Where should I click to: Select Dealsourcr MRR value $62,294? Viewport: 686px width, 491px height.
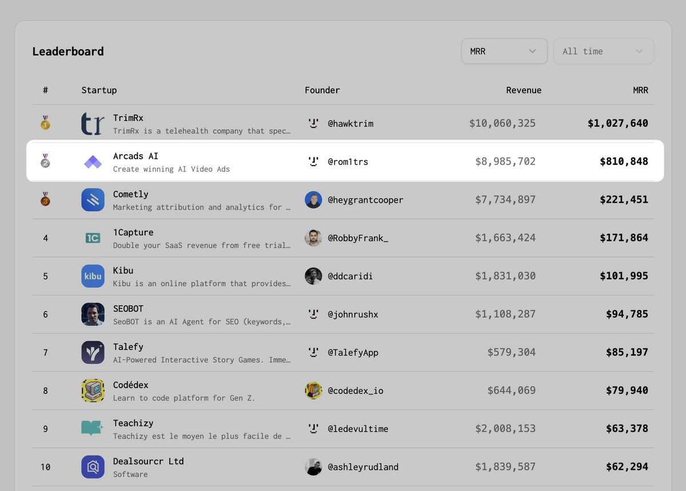pyautogui.click(x=627, y=467)
